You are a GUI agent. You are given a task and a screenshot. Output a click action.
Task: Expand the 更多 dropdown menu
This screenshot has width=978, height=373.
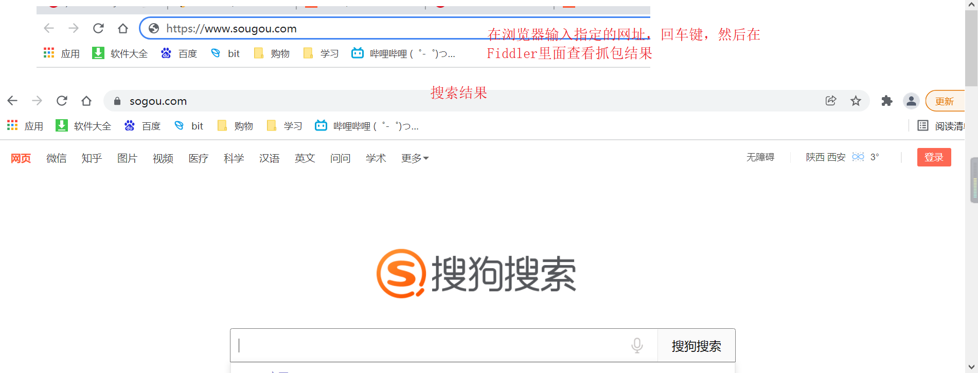click(x=415, y=158)
